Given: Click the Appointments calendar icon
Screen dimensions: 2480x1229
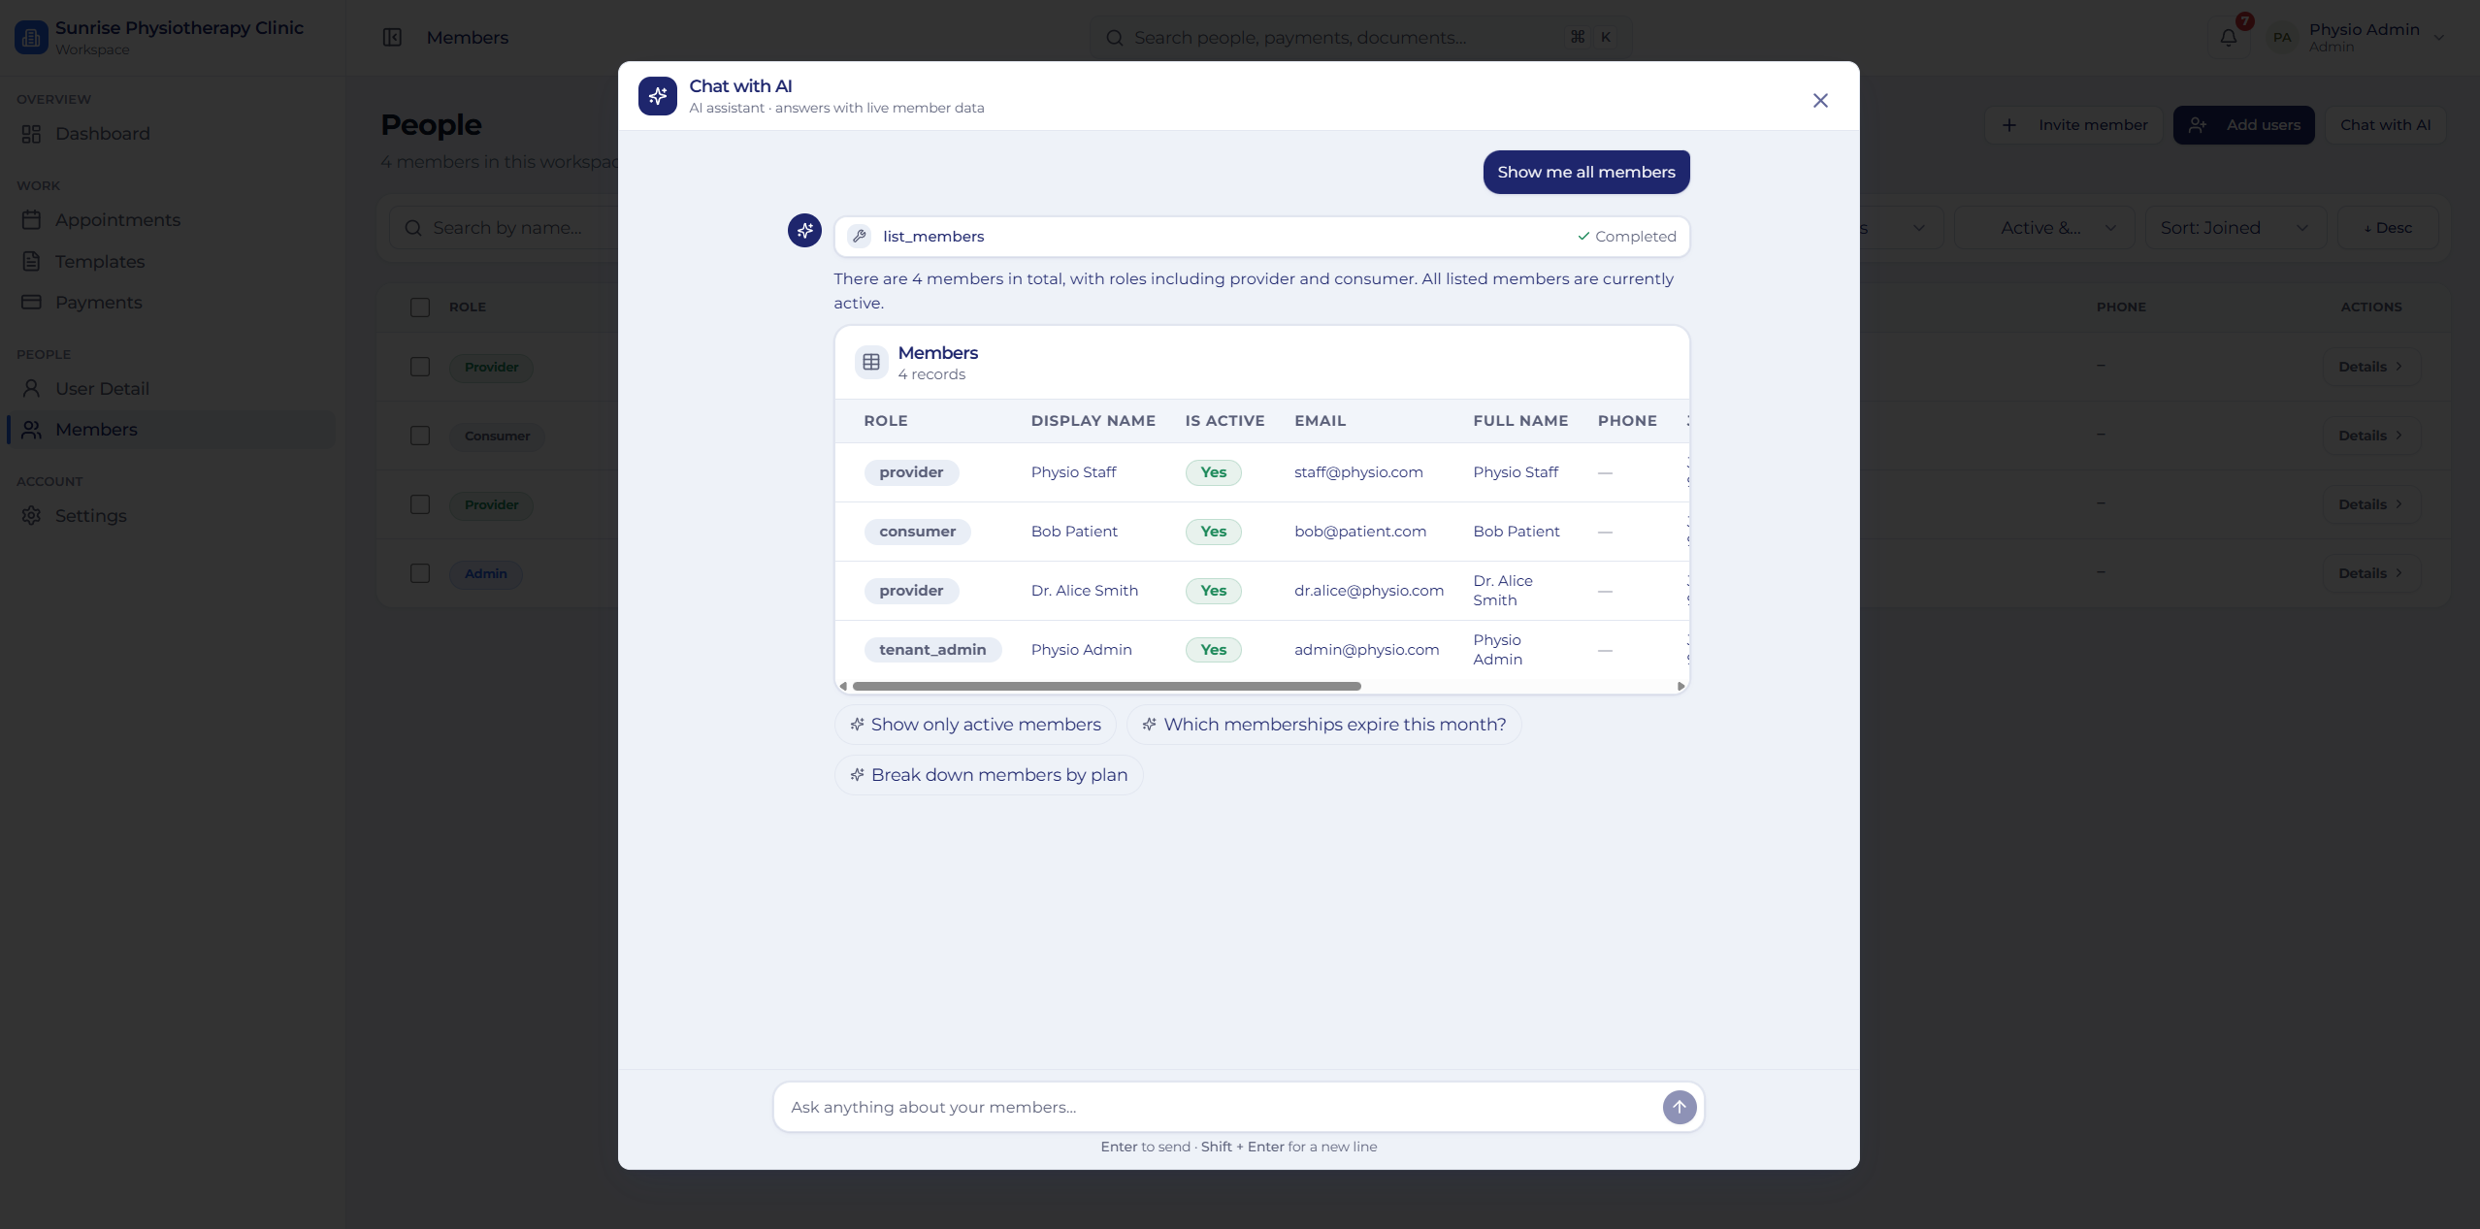Looking at the screenshot, I should click(31, 220).
